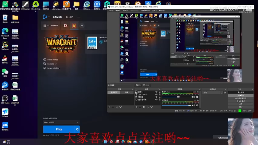Open the GAMES section in Battle.net
The width and height of the screenshot is (258, 145).
pyautogui.click(x=57, y=17)
